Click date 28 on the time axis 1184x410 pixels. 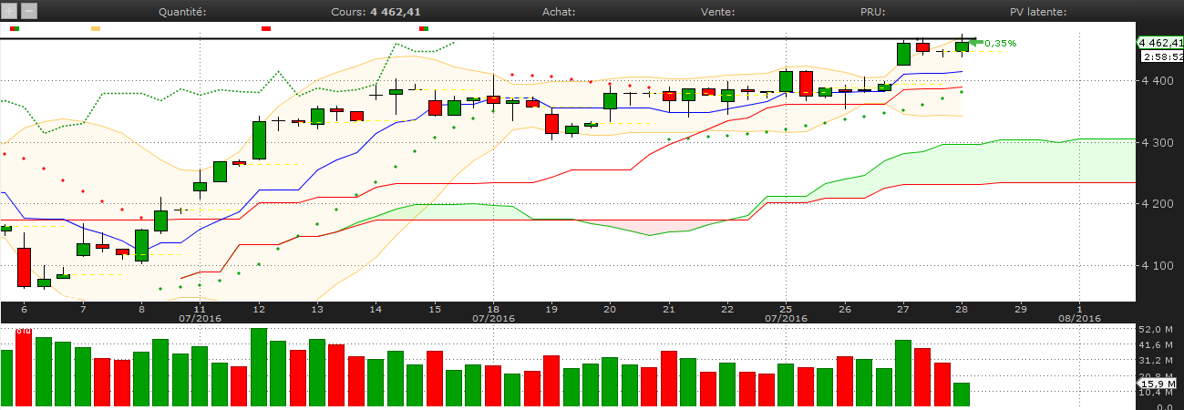[x=962, y=309]
